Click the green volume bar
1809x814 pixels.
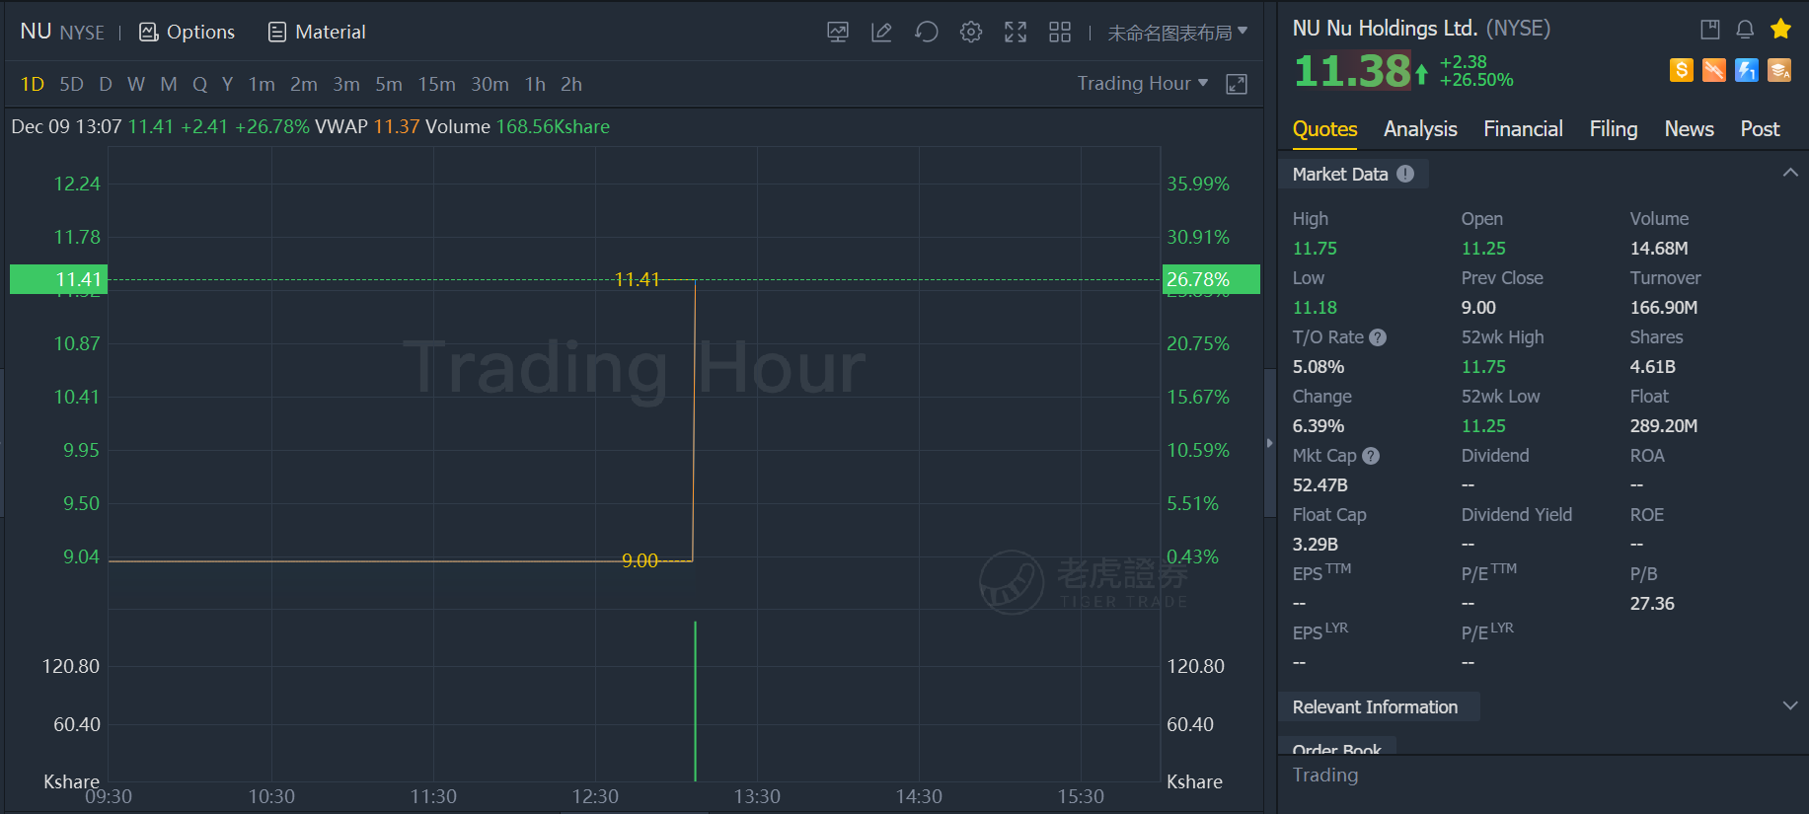click(x=696, y=701)
